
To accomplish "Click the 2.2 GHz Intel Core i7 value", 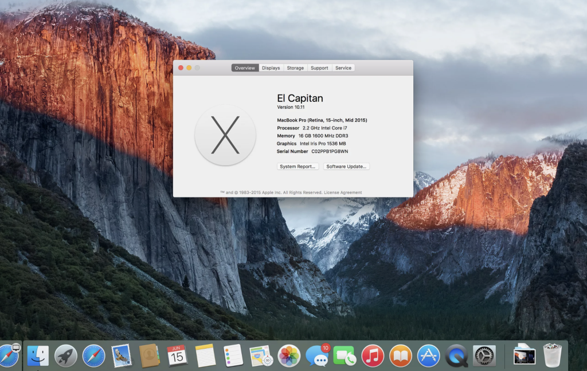I will pos(324,128).
